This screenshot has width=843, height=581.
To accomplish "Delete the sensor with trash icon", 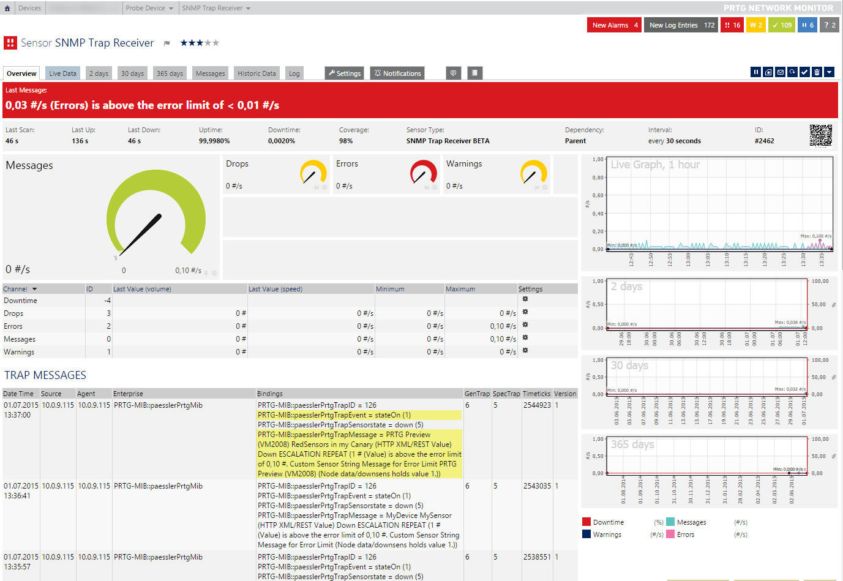I will pyautogui.click(x=817, y=72).
